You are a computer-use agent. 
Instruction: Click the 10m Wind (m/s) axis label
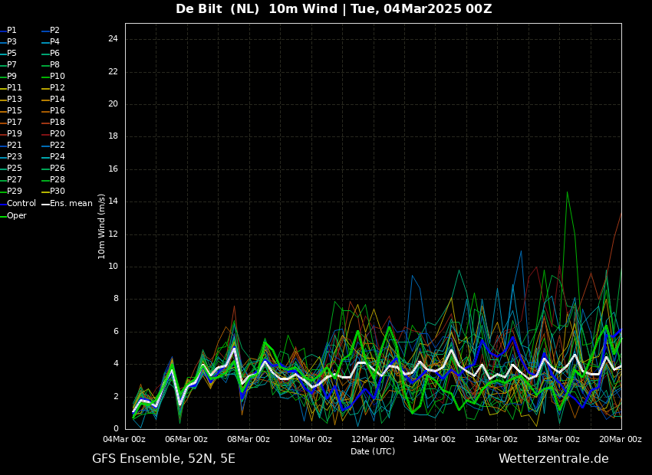point(101,226)
